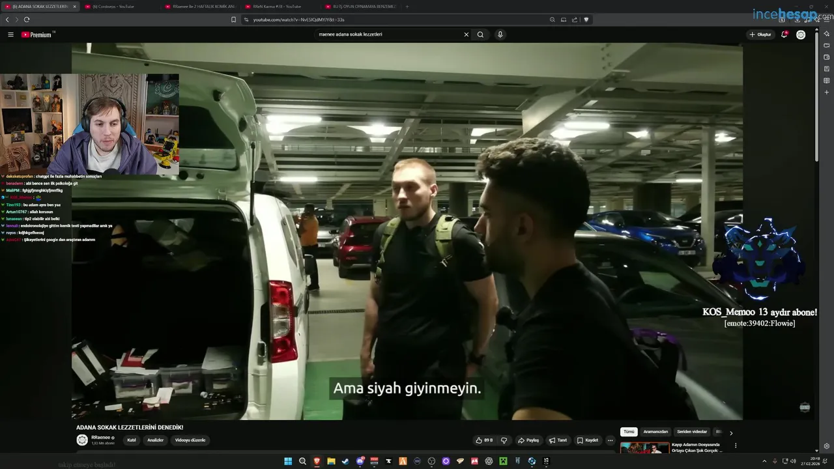Open RRaenee channel avatar

[82, 440]
